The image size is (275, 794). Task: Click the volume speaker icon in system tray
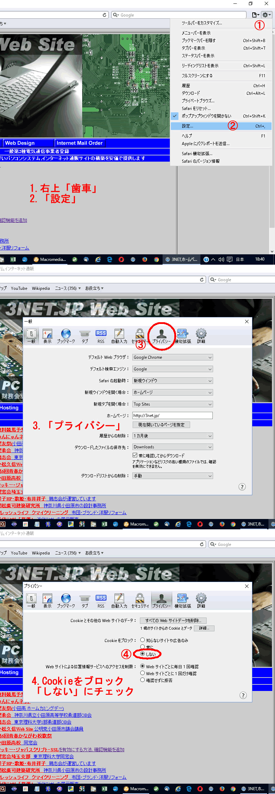pyautogui.click(x=221, y=259)
